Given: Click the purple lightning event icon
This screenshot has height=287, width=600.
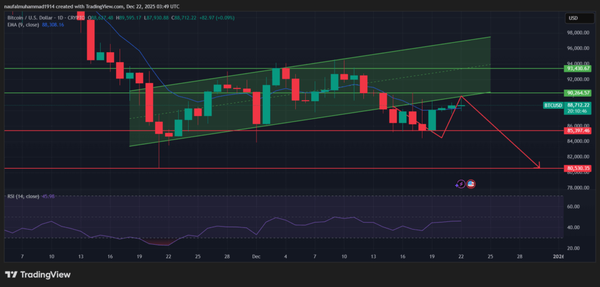Looking at the screenshot, I should [x=461, y=184].
